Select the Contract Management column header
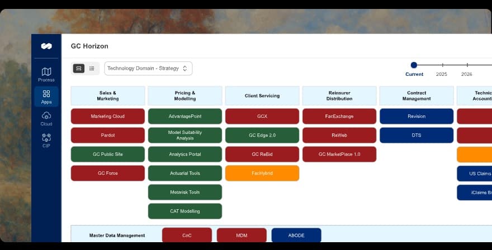This screenshot has height=250, width=492. tap(417, 95)
